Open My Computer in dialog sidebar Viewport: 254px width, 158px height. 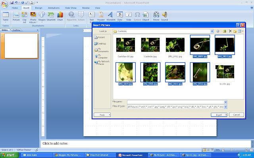(101, 56)
